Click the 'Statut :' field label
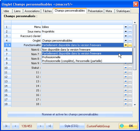Viewport: 140px width, 131px height. (36, 68)
